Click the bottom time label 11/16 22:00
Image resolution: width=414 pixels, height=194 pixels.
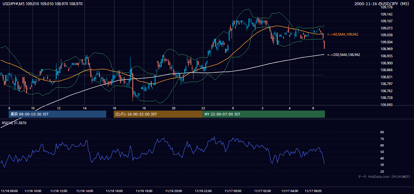[x=203, y=191]
